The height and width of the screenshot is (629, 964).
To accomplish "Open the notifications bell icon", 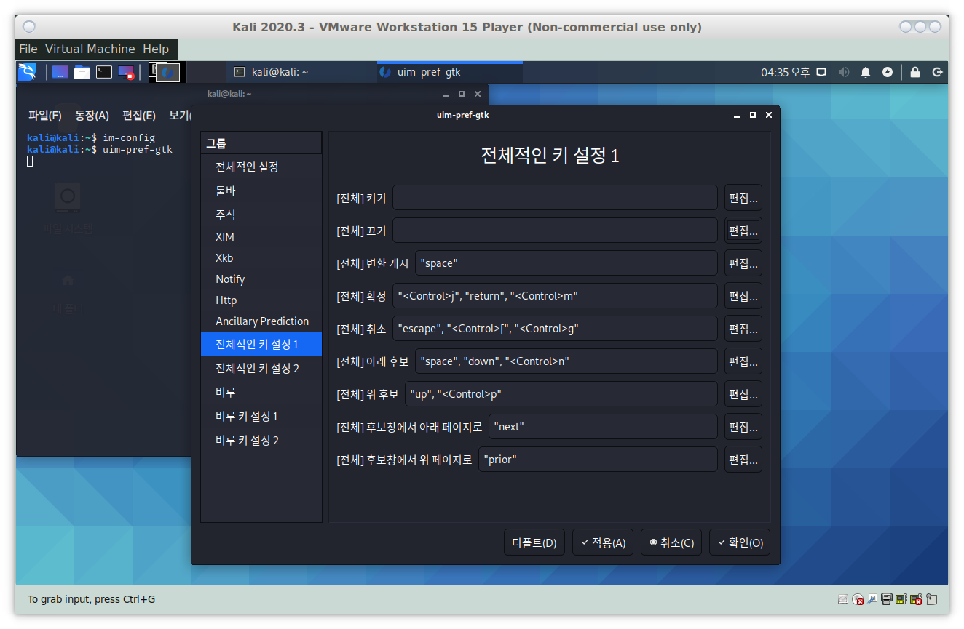I will click(x=866, y=72).
